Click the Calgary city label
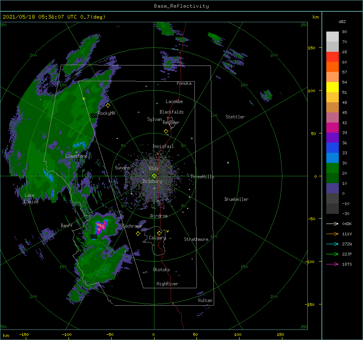 157,238
